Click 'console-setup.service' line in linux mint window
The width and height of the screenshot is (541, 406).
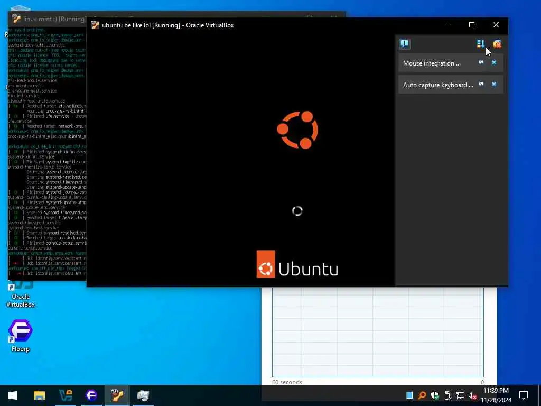click(x=30, y=248)
